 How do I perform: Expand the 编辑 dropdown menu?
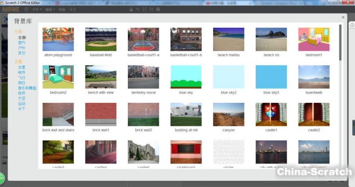(50, 9)
